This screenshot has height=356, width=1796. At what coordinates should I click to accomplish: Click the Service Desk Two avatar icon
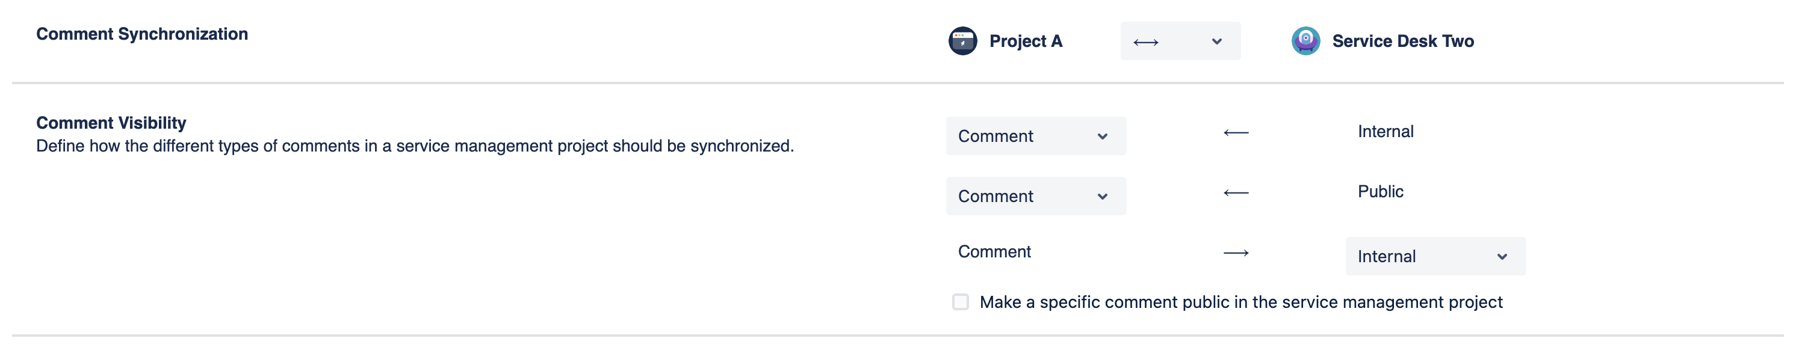pyautogui.click(x=1305, y=41)
